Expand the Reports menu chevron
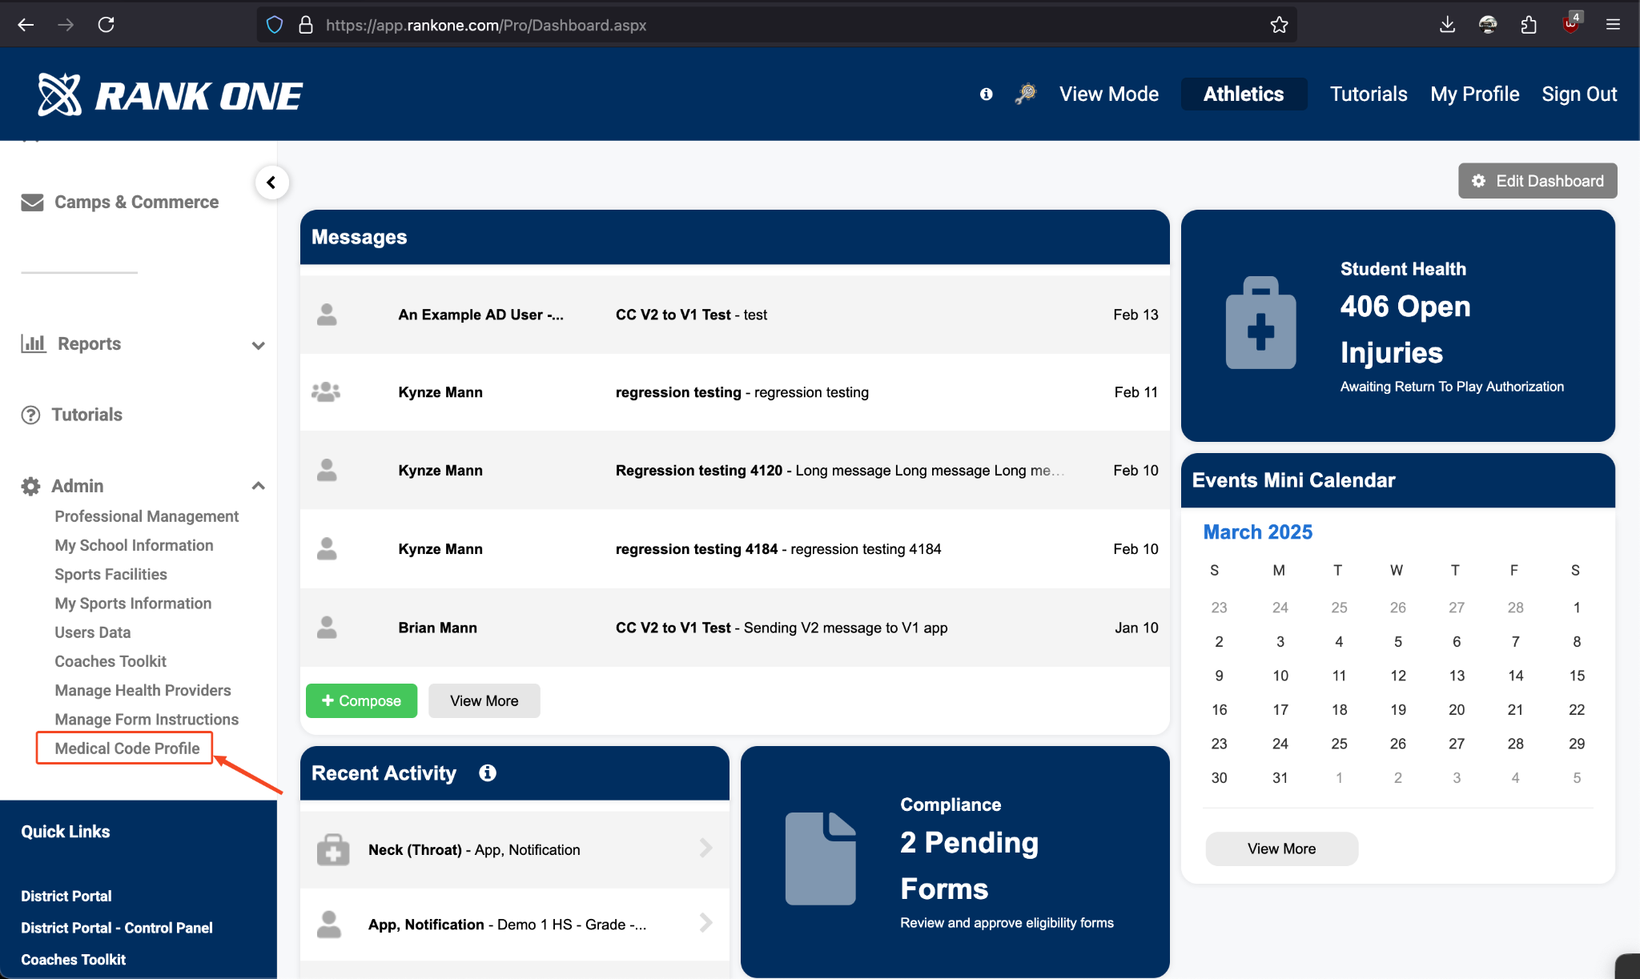 click(258, 345)
